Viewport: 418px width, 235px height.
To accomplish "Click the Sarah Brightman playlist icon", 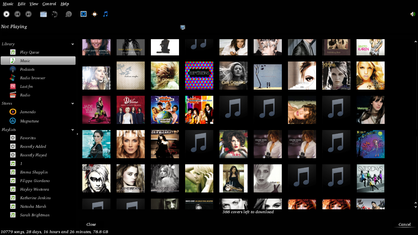I will 13,215.
